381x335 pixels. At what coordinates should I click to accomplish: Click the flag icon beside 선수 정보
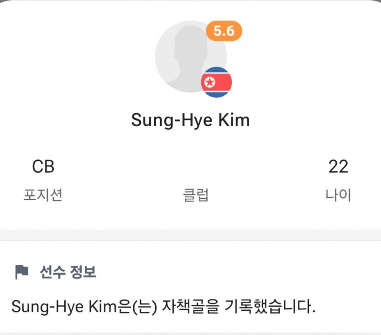(21, 272)
